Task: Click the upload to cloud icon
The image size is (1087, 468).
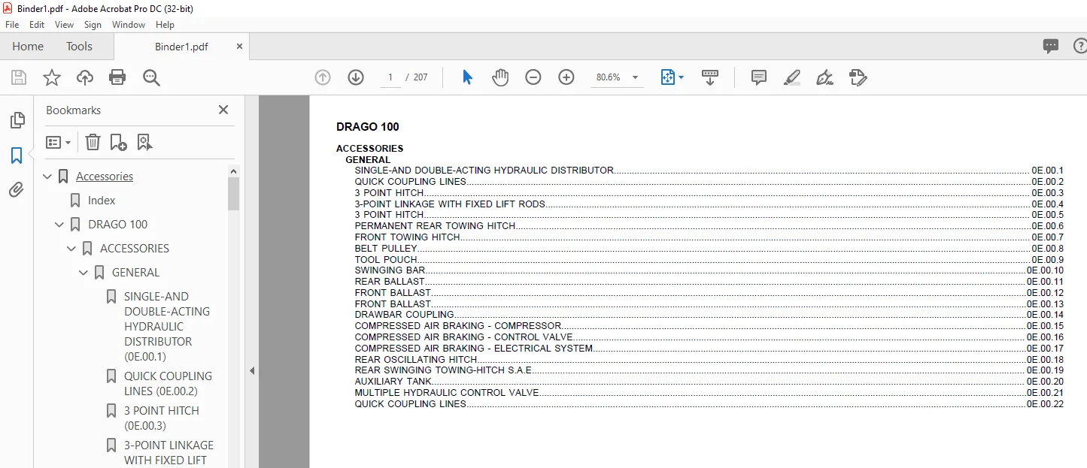Action: [x=85, y=77]
